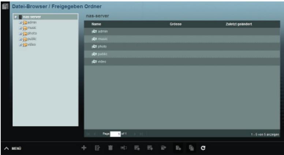Click the page number input field
Image resolution: width=284 pixels, height=155 pixels.
point(115,134)
